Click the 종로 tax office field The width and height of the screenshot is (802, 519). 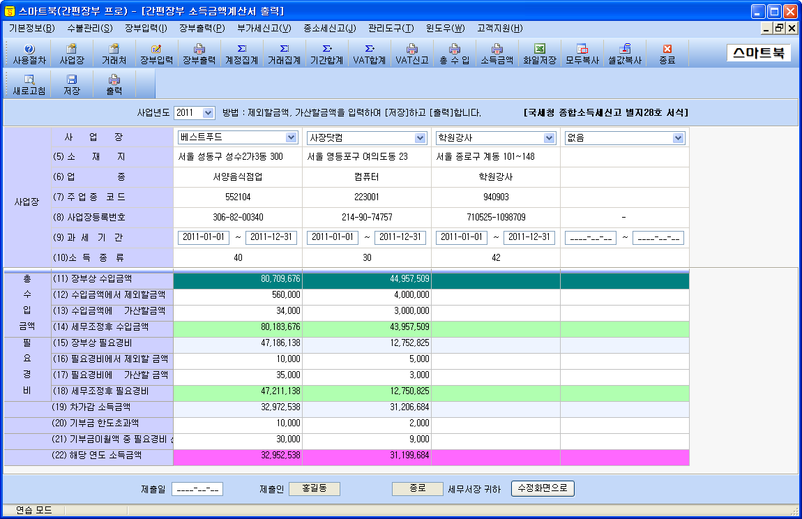pyautogui.click(x=417, y=489)
